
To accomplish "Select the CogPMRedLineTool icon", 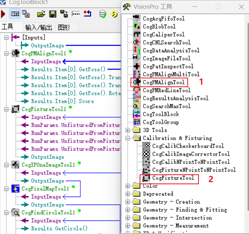I will [136, 90].
